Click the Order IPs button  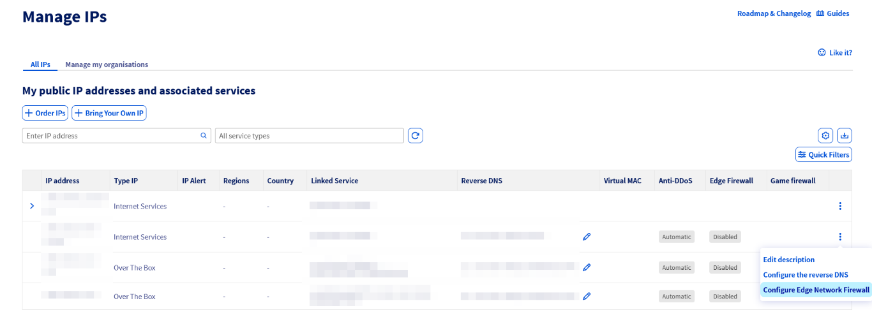coord(45,113)
